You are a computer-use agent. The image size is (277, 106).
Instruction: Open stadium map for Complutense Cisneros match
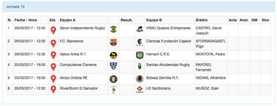click(x=53, y=67)
